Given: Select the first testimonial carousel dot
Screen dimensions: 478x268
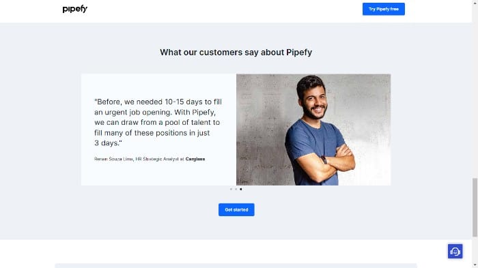Looking at the screenshot, I should pos(231,189).
